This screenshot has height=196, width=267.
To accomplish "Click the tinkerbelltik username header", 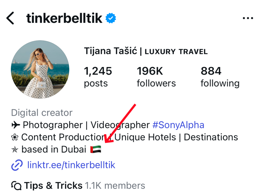I will pos(64,18).
